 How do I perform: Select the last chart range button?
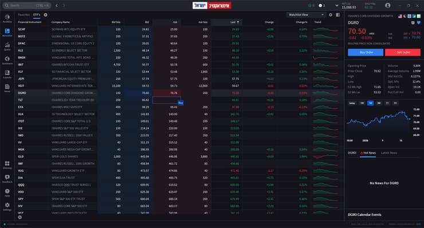point(395,103)
